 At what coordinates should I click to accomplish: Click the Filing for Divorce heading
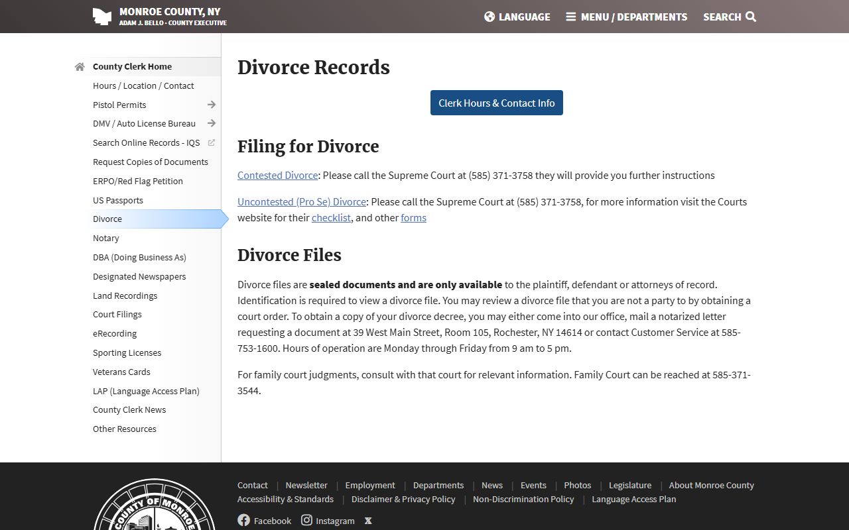point(308,146)
